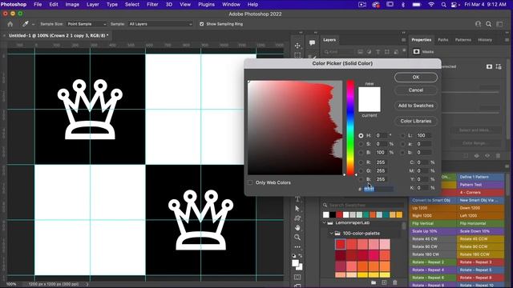513x288 pixels.
Task: Select the Path Selection tool
Action: pos(297,208)
